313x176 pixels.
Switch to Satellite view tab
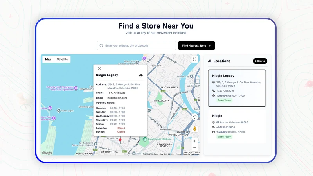pyautogui.click(x=62, y=59)
